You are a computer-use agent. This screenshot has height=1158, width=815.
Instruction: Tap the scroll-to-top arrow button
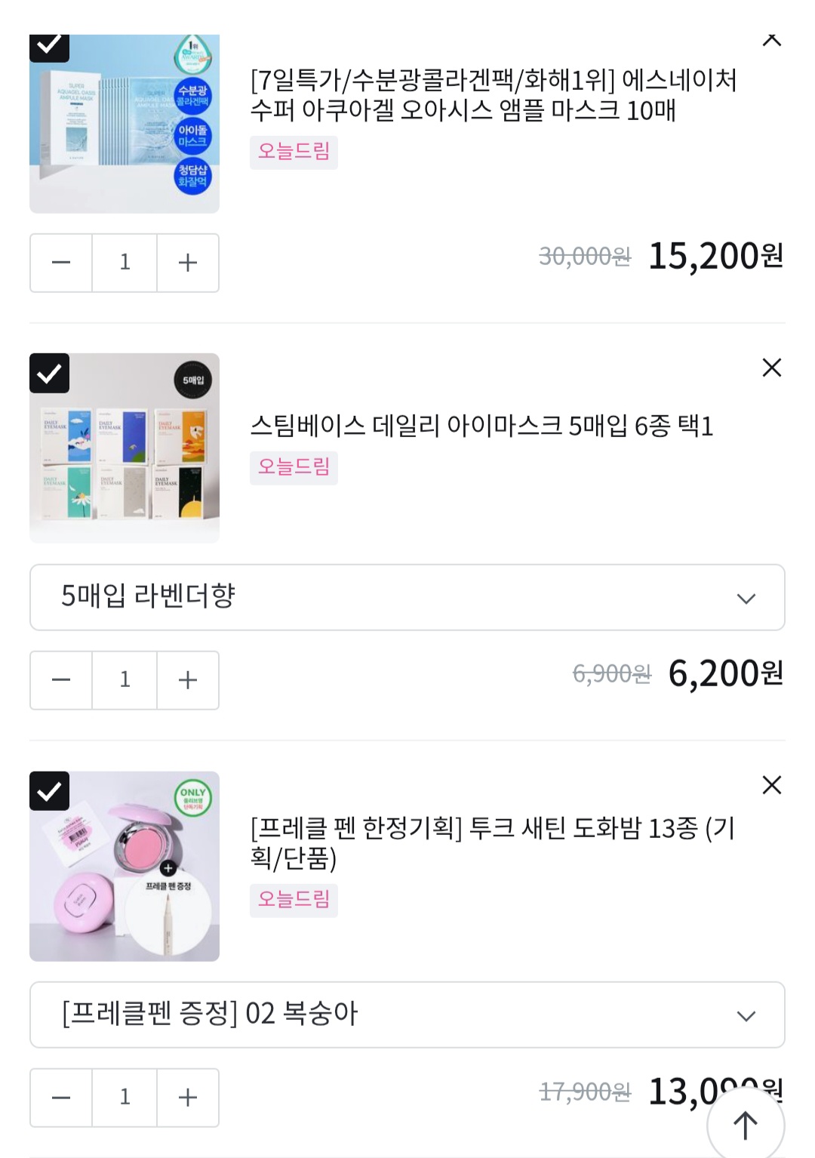pos(746,1125)
